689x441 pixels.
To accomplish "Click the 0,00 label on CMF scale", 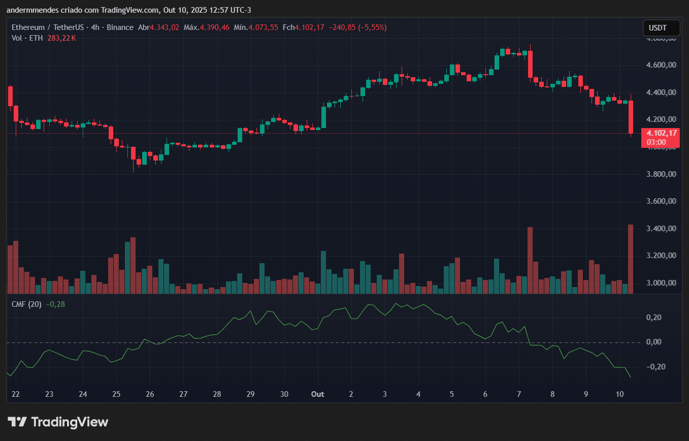I will [x=664, y=342].
